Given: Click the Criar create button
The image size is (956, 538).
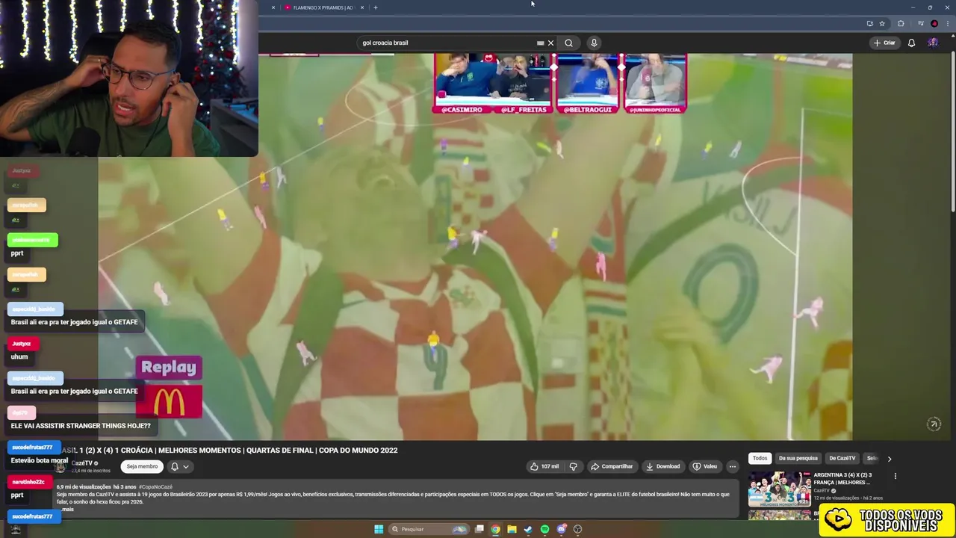Looking at the screenshot, I should (x=884, y=43).
